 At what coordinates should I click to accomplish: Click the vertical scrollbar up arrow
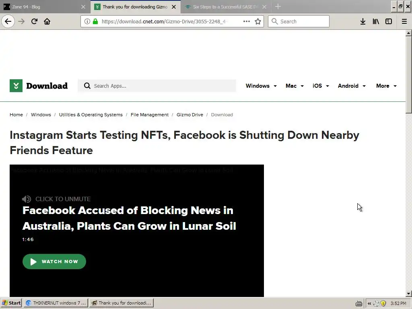(x=408, y=33)
